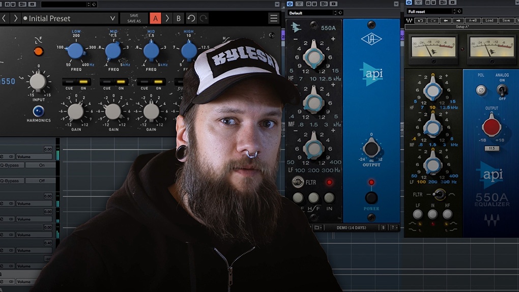Click the folder icon beside DEMO (14 DAYS)
This screenshot has height=292, width=519.
317,227
